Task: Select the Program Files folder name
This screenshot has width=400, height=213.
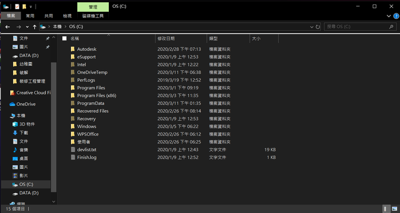Action: pyautogui.click(x=91, y=88)
